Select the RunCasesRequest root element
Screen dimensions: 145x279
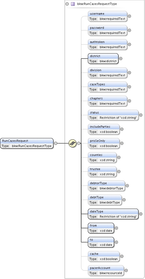point(27,143)
